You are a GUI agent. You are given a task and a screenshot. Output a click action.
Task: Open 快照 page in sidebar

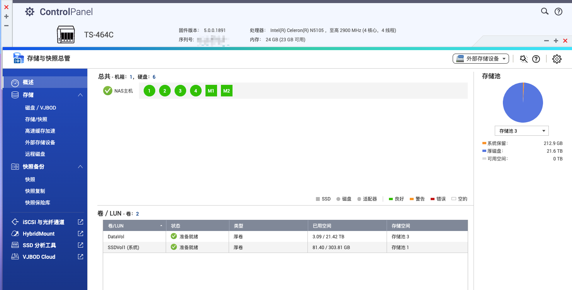pos(30,179)
